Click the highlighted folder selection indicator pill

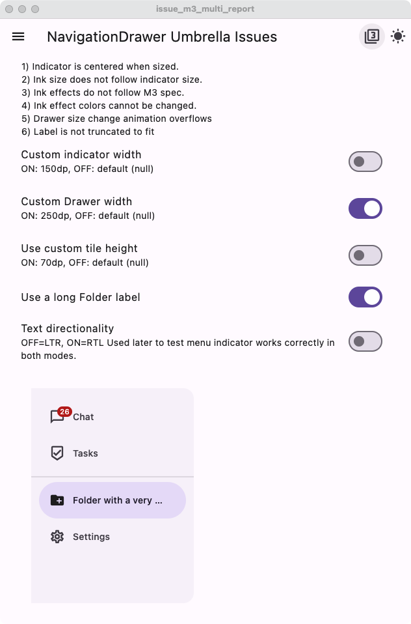[x=112, y=500]
